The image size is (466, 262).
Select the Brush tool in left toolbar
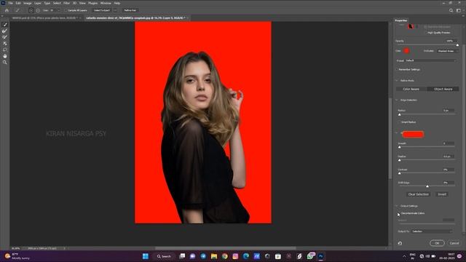pos(5,37)
